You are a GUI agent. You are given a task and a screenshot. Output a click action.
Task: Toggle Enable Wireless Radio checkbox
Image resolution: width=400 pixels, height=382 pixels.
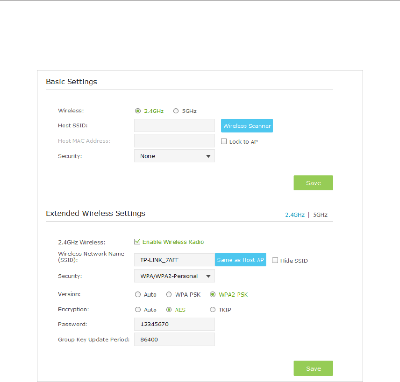137,242
